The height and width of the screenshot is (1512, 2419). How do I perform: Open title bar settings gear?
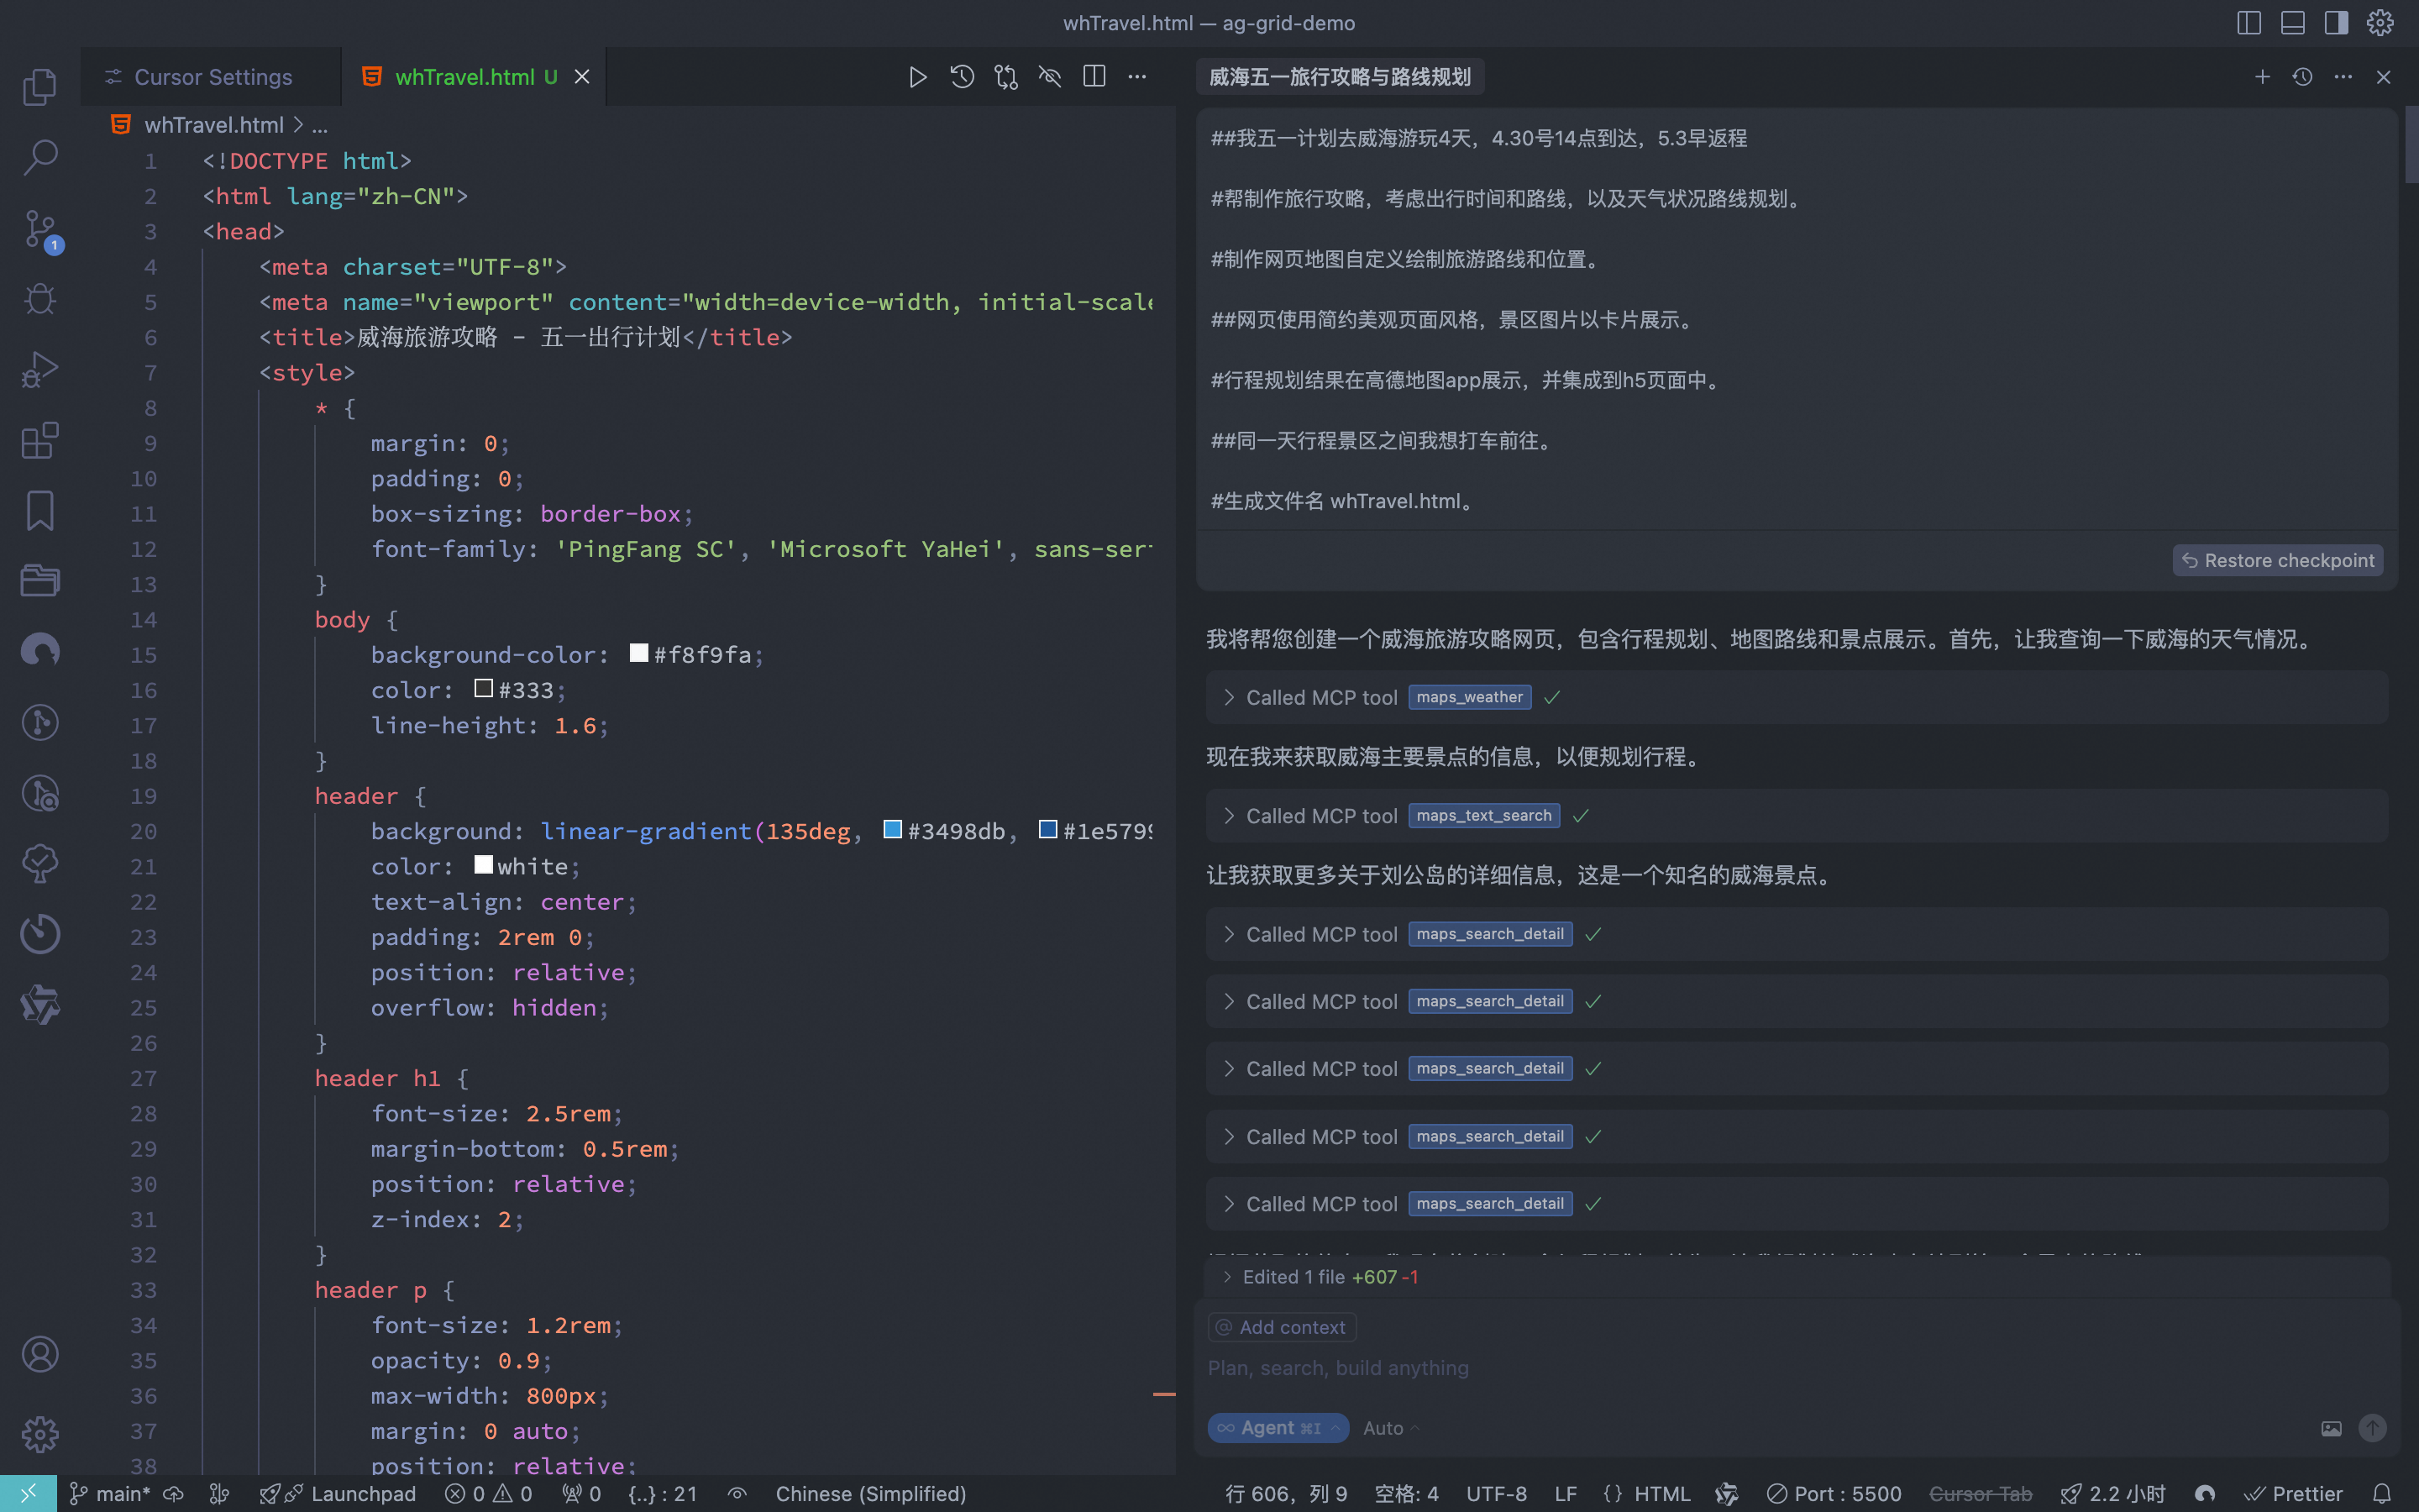pos(2380,22)
